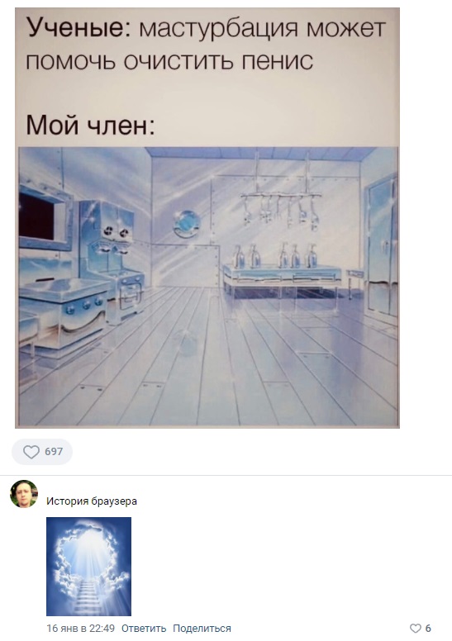
Task: Click the bottles on the shiny counter
Action: pyautogui.click(x=275, y=255)
